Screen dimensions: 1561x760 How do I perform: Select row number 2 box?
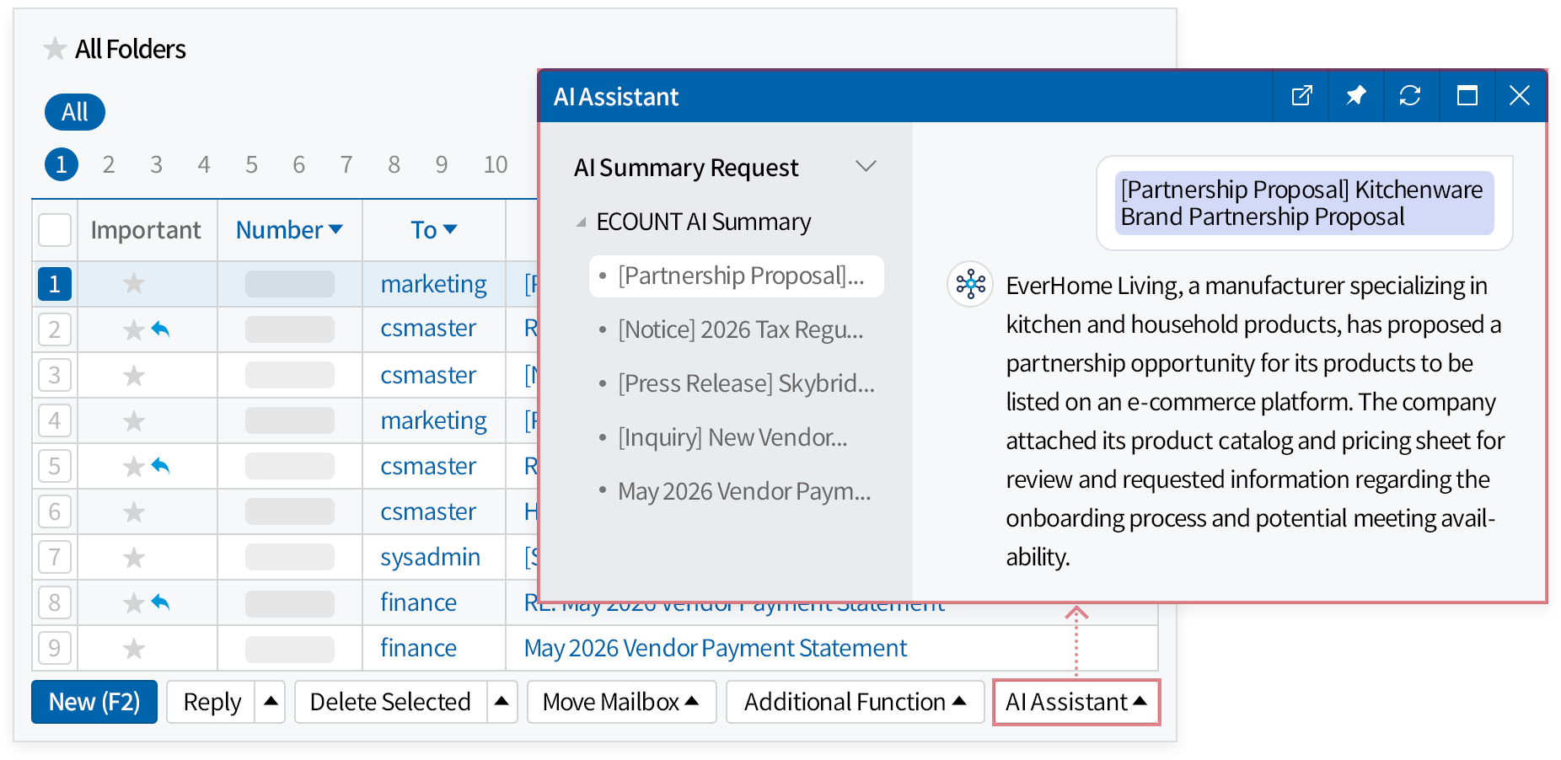(x=55, y=329)
